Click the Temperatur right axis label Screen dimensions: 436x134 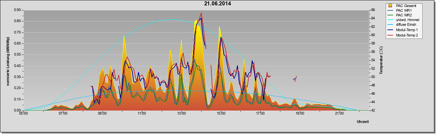[381, 60]
